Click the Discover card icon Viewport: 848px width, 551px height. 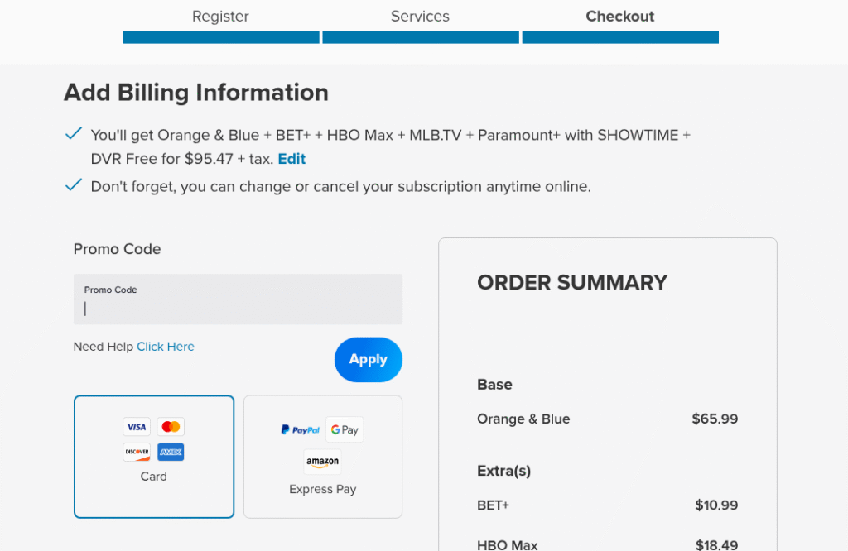coord(136,452)
